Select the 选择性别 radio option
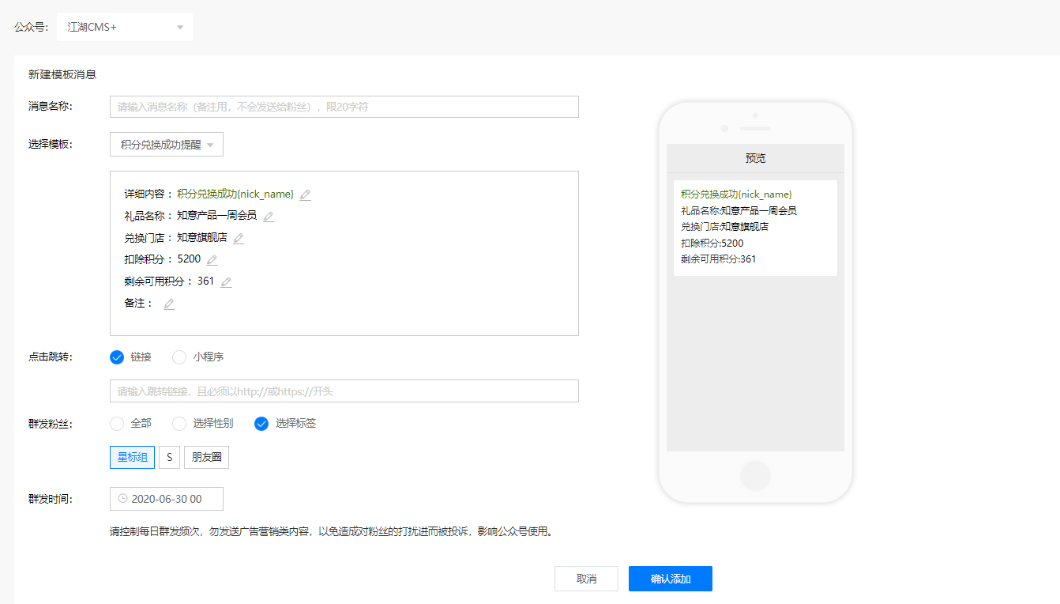Screen dimensions: 1060x604 coord(179,424)
